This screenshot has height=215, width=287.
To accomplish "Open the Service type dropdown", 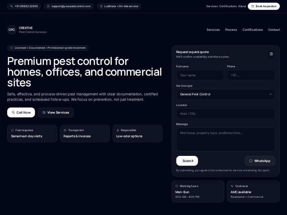I will 226,94.
